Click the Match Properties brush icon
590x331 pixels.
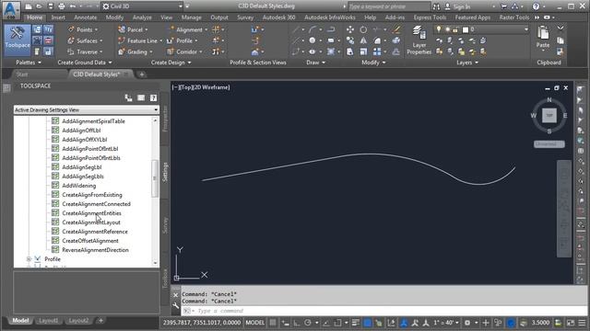point(395,29)
